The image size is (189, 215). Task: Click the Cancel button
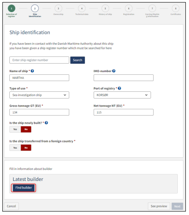(x=11, y=206)
